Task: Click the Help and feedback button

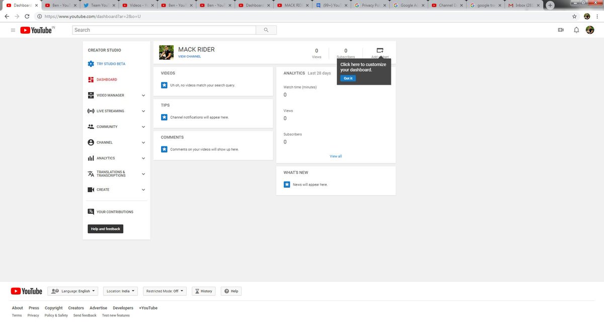Action: [105, 229]
